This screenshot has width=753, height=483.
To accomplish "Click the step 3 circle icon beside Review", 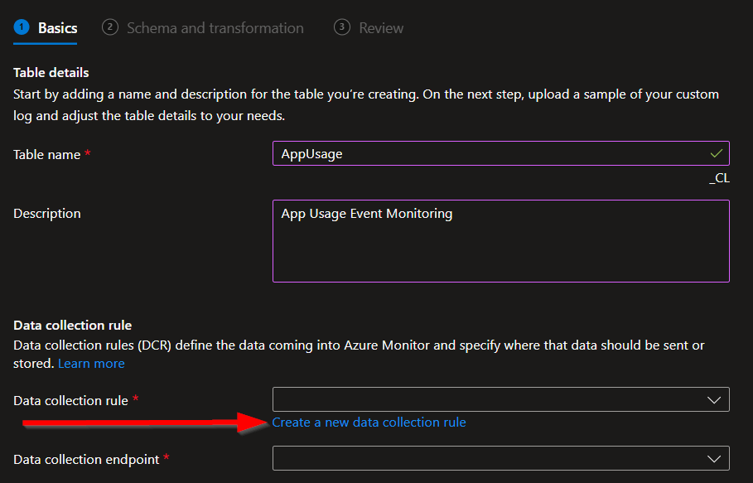I will click(x=341, y=27).
